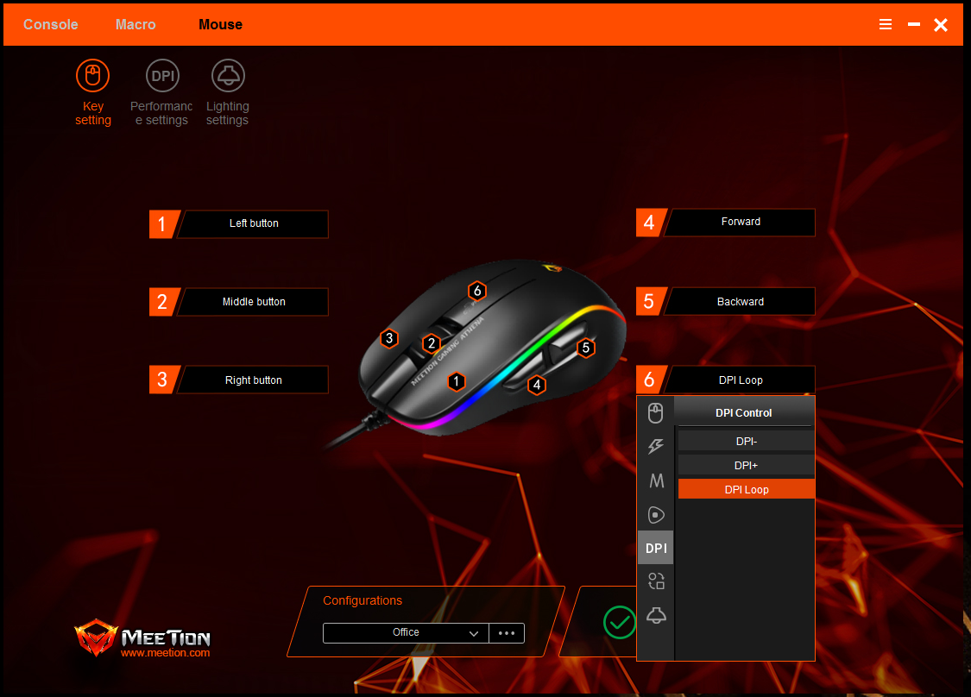Select the lightning rapid-fire icon in the popup sidebar

[655, 446]
